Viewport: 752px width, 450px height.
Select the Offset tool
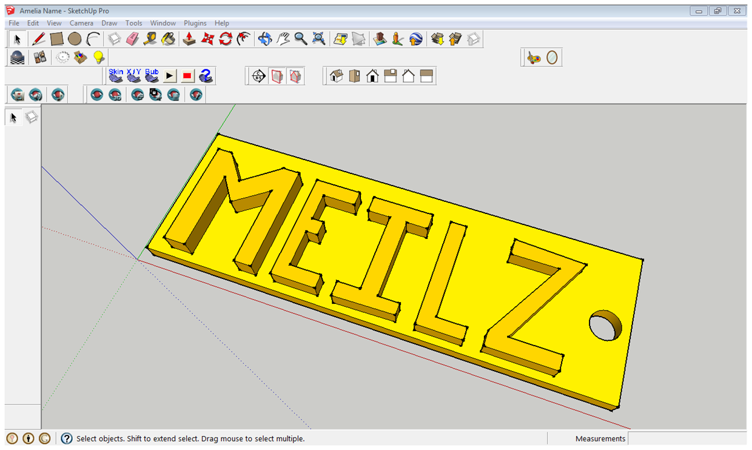coord(243,39)
